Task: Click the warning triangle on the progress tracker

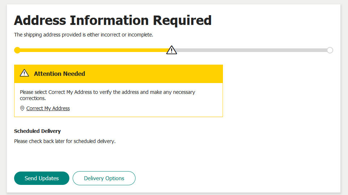Action: [172, 50]
